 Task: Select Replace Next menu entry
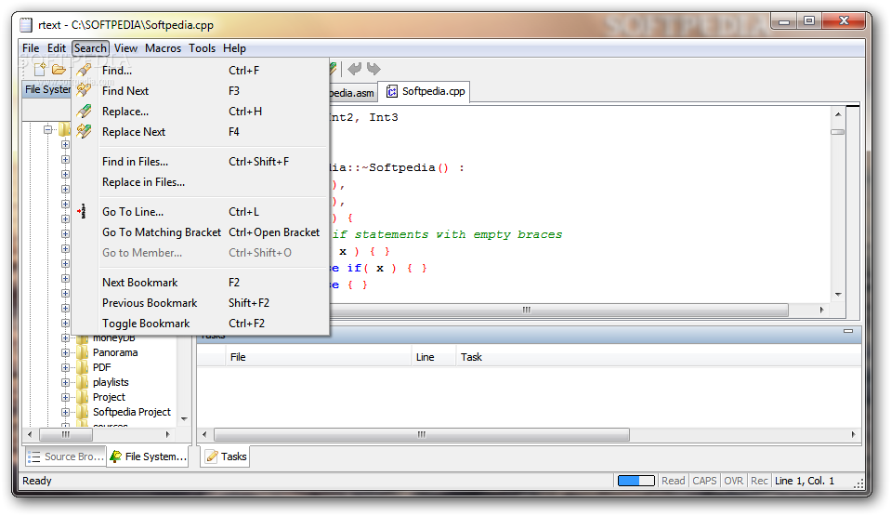click(201, 132)
